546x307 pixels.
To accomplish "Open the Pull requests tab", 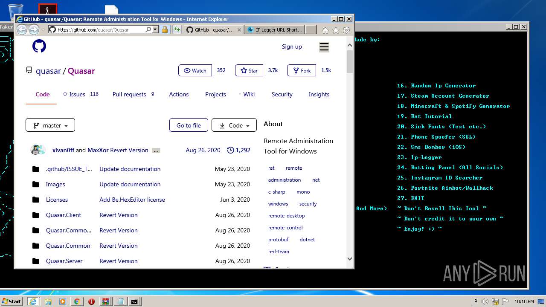I will tap(134, 94).
